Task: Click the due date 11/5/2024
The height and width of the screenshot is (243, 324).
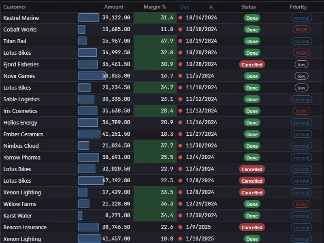Action: [200, 76]
